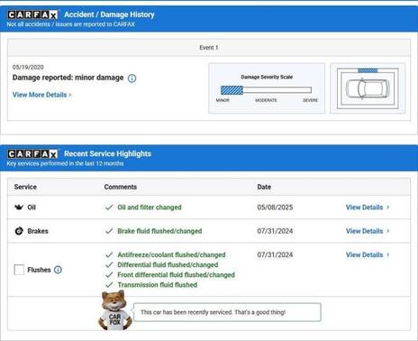Click checkmark beside Oil and filter changed

[109, 207]
